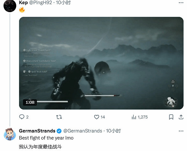Click the GermanStrands display name
This screenshot has height=151, width=187.
[x=37, y=131]
